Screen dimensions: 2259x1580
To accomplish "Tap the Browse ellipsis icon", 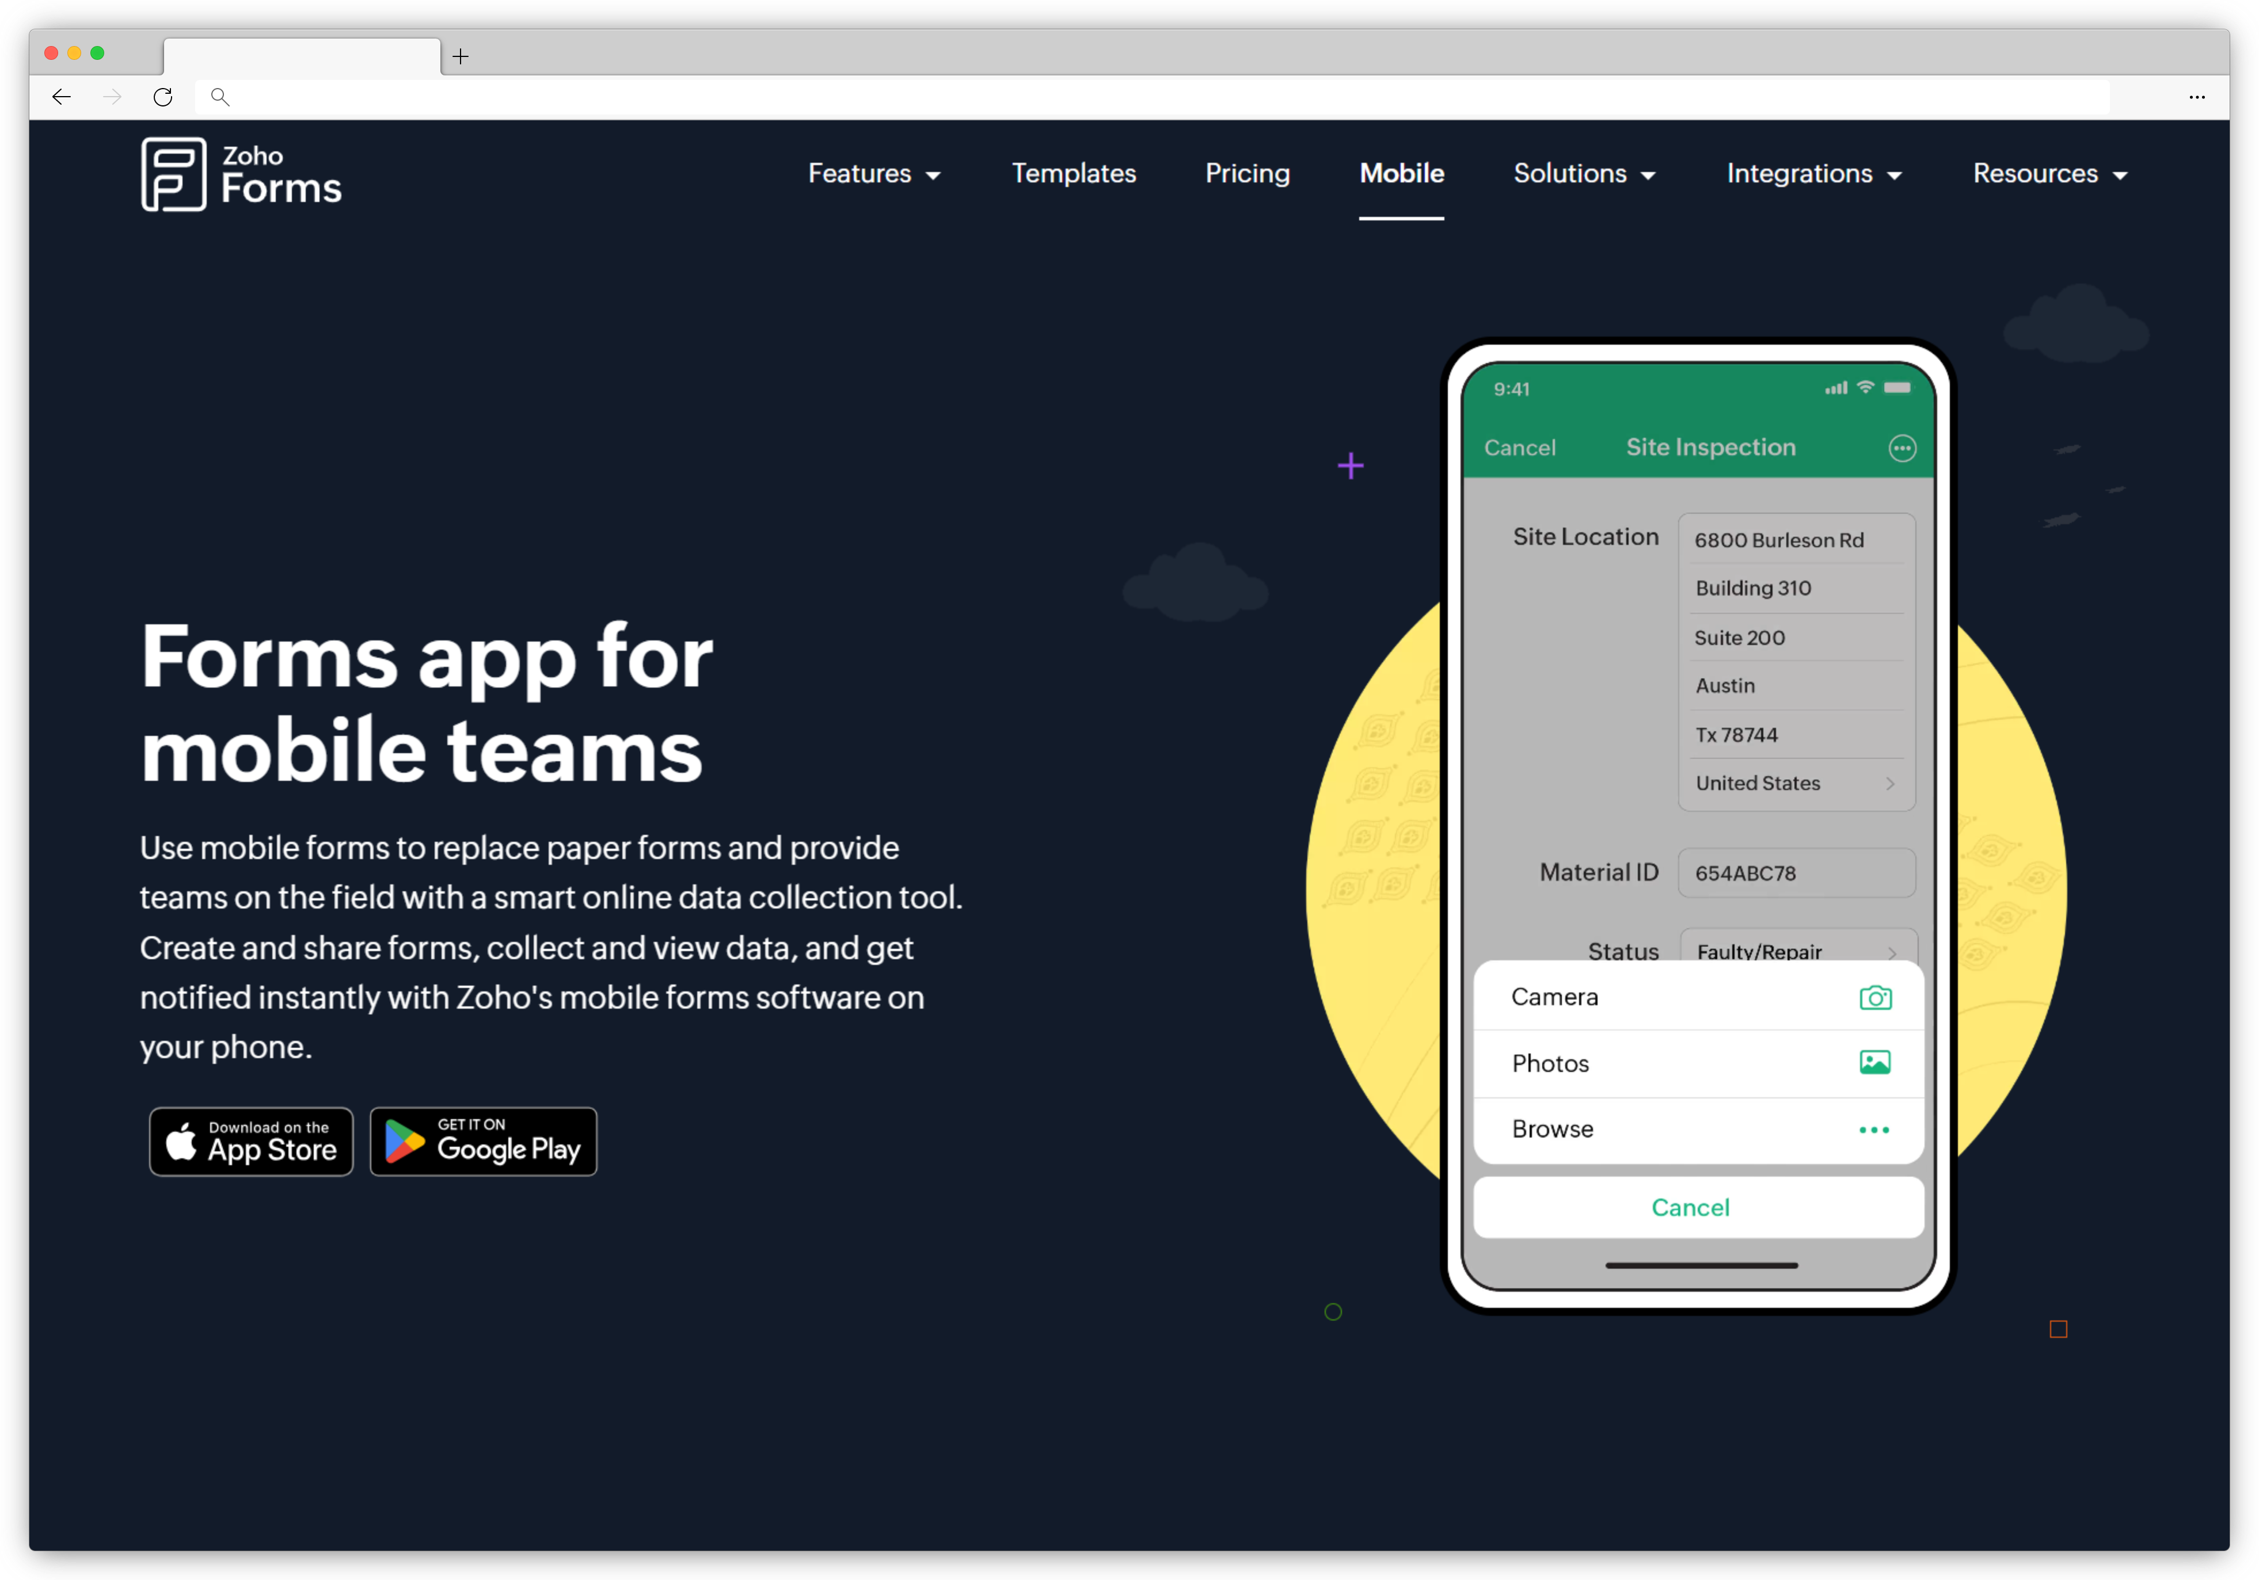I will [1874, 1129].
